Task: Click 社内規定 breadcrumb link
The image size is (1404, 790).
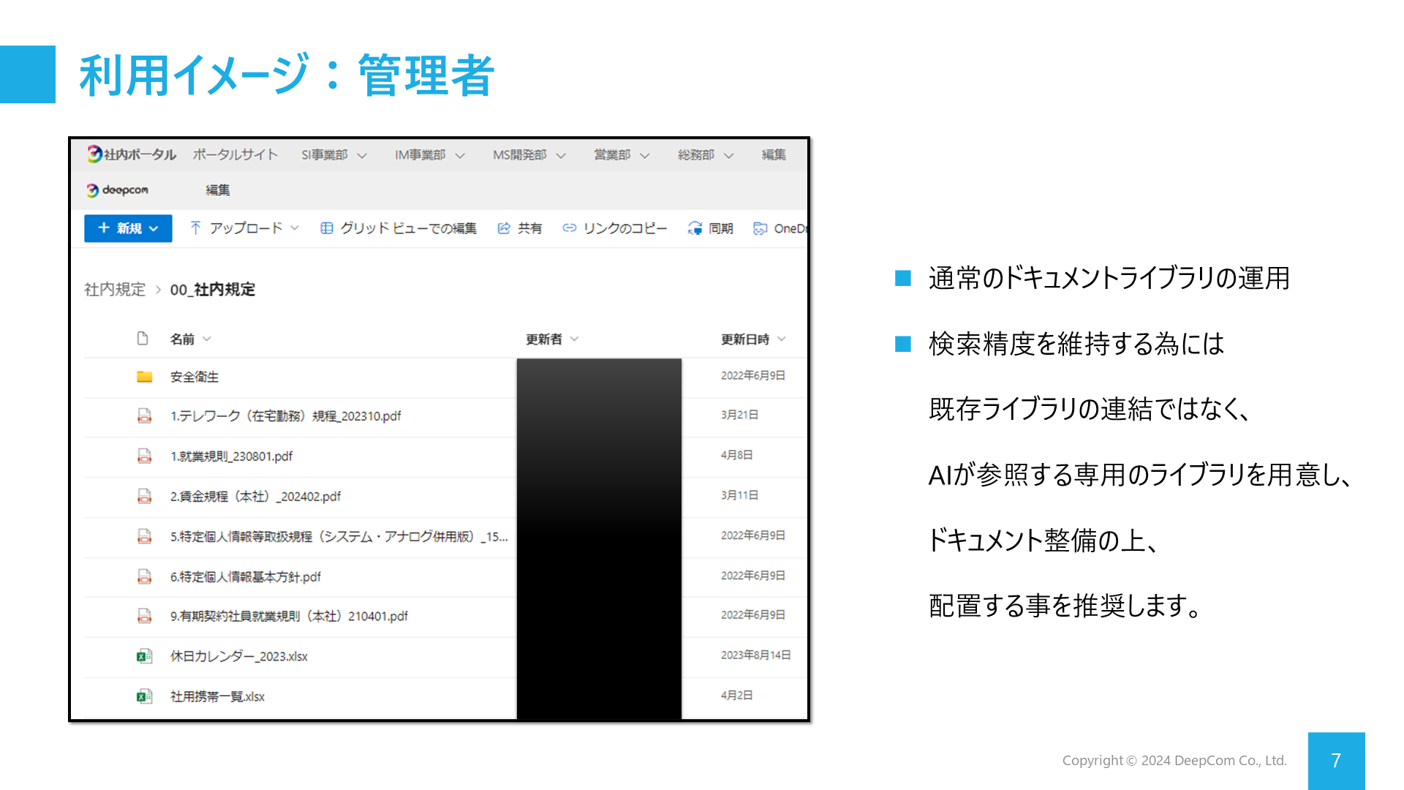Action: 115,290
